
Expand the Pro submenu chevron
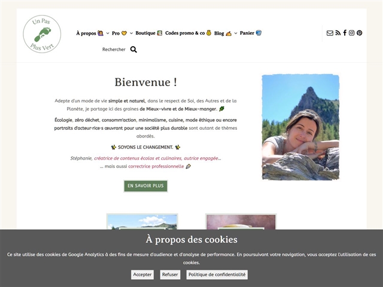[x=131, y=33]
